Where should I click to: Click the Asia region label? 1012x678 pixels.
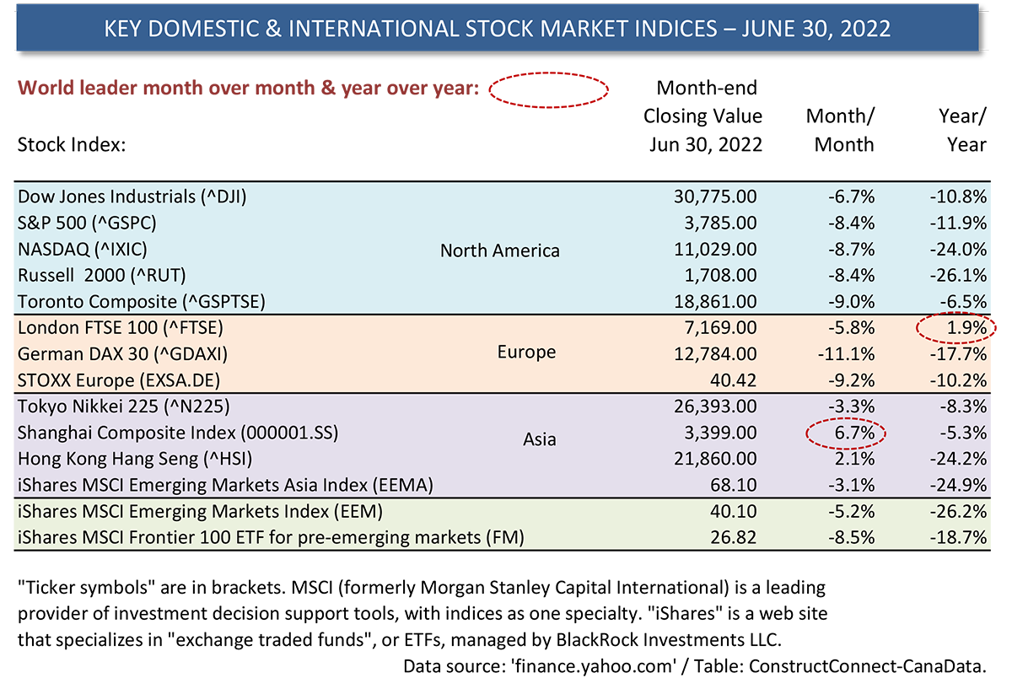coord(540,439)
